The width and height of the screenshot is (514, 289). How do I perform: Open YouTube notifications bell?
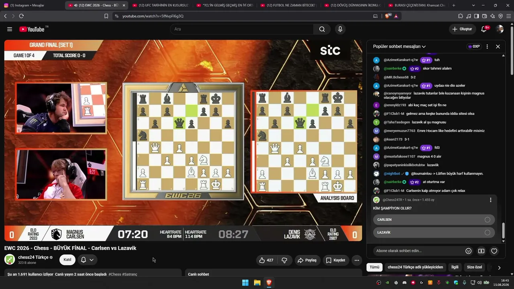484,29
